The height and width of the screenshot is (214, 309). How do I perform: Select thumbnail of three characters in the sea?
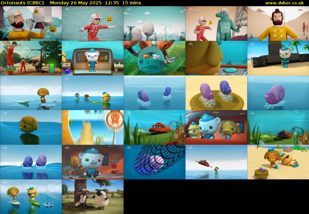(x=93, y=93)
